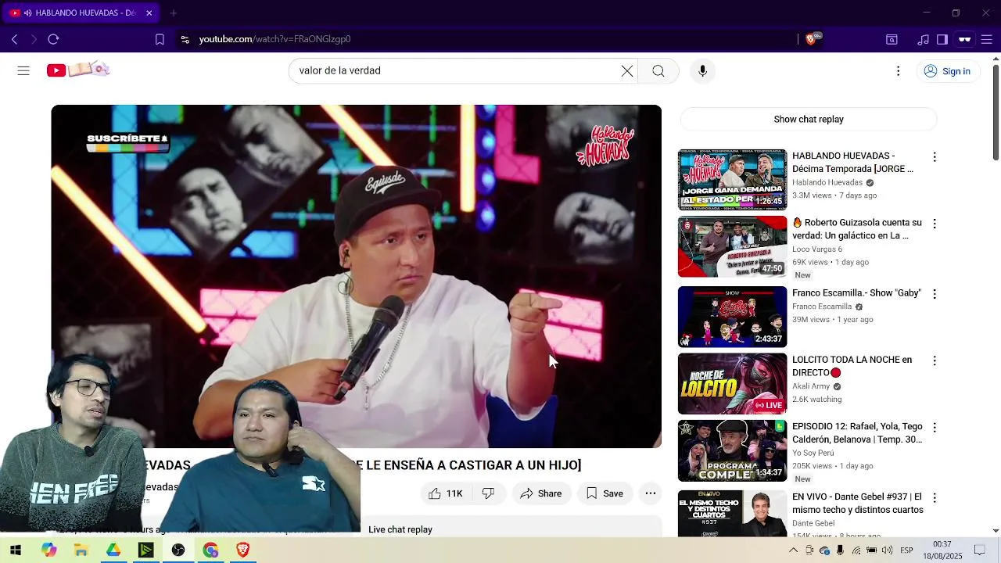Reload the current page
This screenshot has height=563, width=1001.
click(x=53, y=39)
